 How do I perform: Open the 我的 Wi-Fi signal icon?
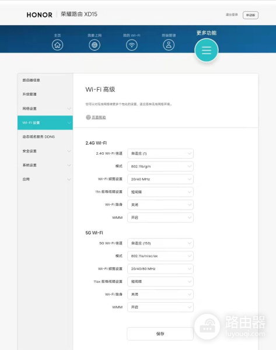(x=132, y=45)
